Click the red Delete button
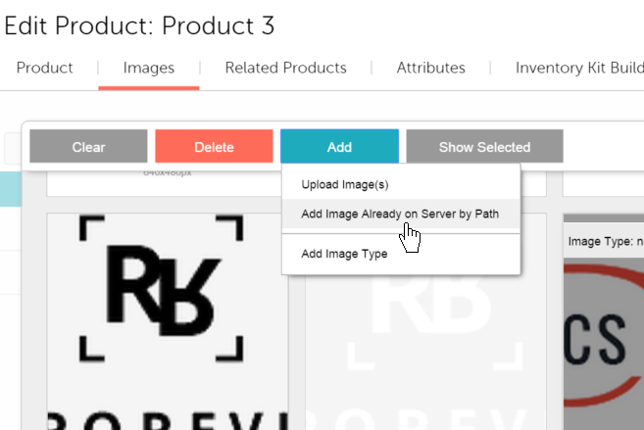 click(x=214, y=147)
